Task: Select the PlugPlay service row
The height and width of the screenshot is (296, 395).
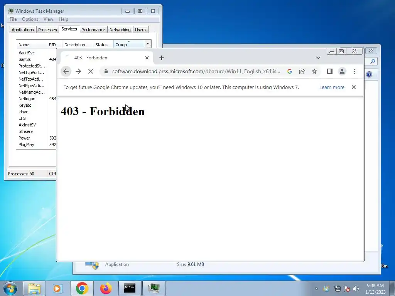Action: [x=26, y=145]
